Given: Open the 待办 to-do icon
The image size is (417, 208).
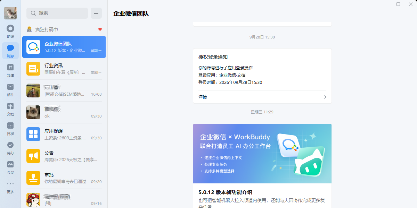Looking at the screenshot, I should pos(10,148).
